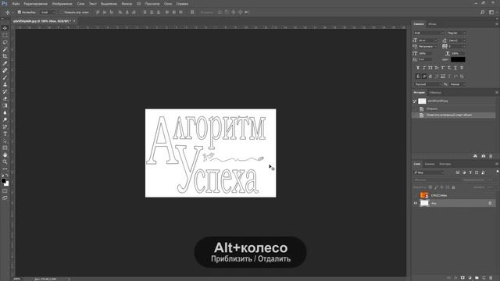This screenshot has width=500, height=281.
Task: Switch to the Контуры tab
Action: tap(445, 164)
